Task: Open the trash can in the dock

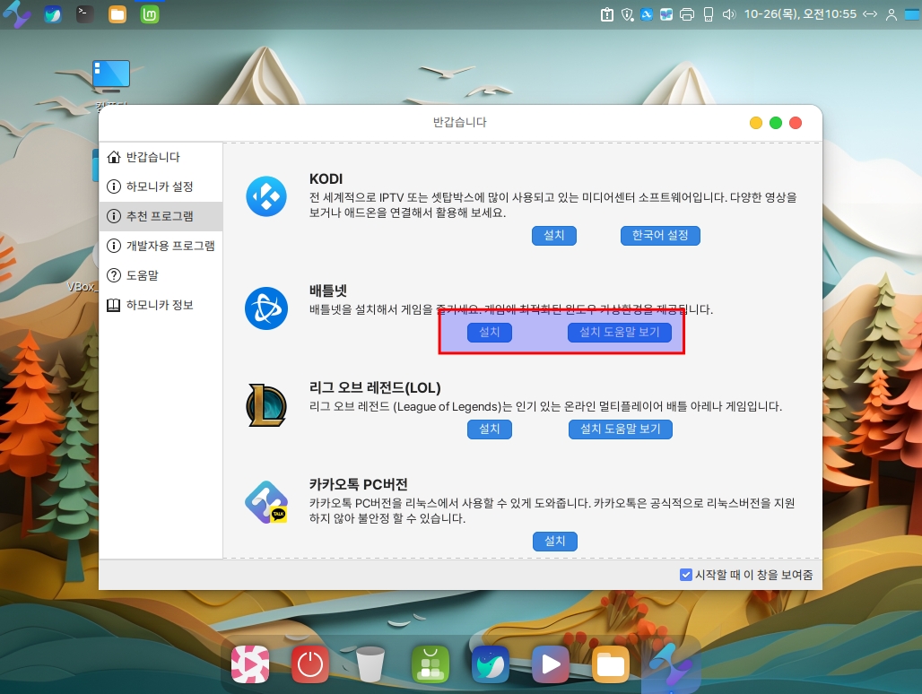Action: (370, 664)
